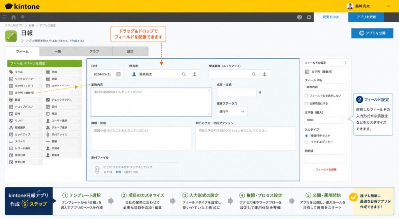
Task: Switch to the 設定 tab
Action: point(130,51)
